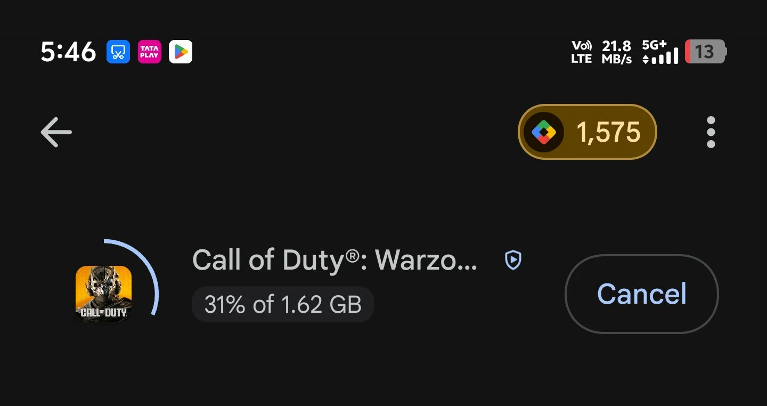
Task: Tap the screenshot notification icon
Action: click(x=118, y=52)
